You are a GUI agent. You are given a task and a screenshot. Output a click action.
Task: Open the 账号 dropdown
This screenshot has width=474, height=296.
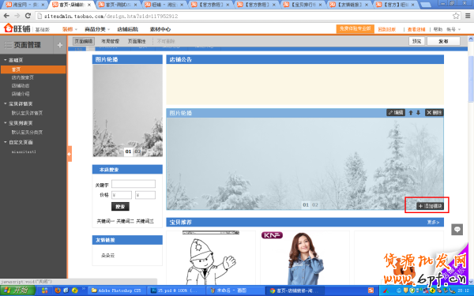tap(453, 29)
